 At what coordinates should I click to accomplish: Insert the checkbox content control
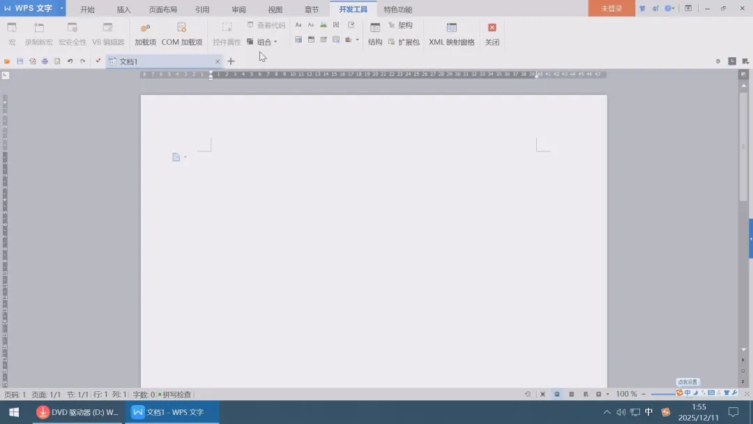(x=351, y=25)
